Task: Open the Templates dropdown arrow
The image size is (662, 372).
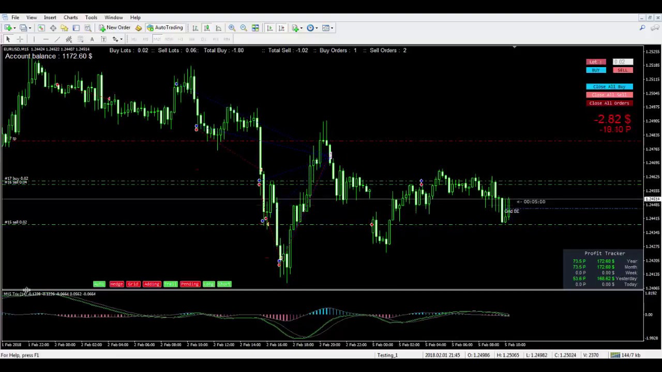Action: [332, 28]
